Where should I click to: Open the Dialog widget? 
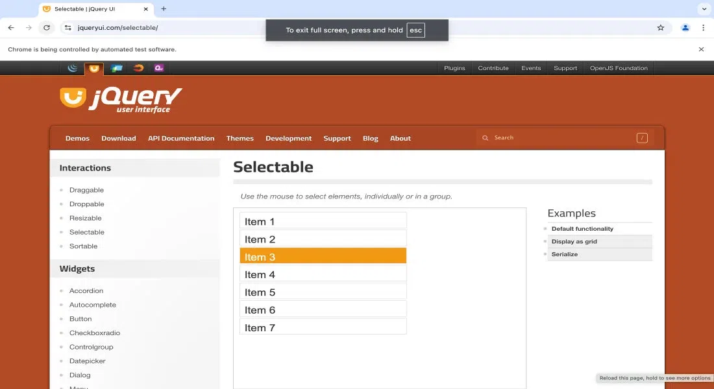tap(80, 375)
